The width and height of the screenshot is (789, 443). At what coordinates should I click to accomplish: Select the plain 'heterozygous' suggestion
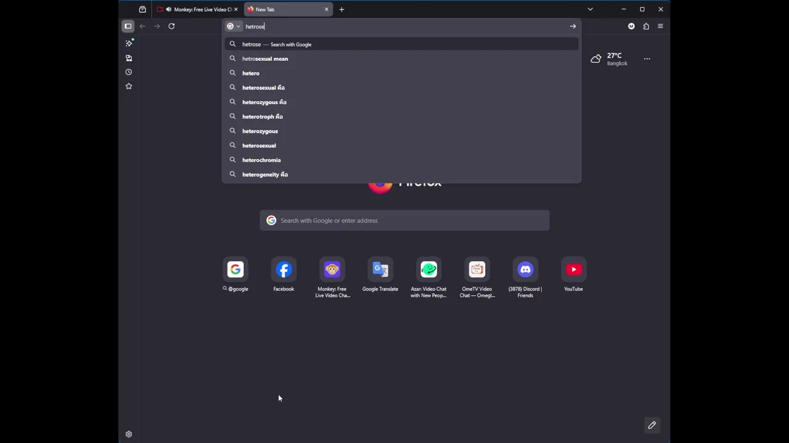pyautogui.click(x=401, y=131)
